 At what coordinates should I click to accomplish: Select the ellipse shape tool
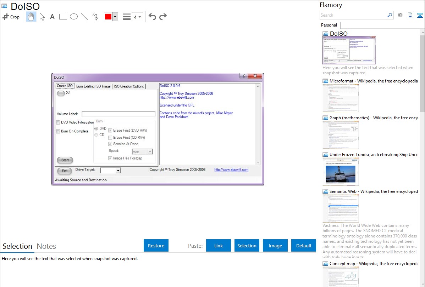point(74,17)
